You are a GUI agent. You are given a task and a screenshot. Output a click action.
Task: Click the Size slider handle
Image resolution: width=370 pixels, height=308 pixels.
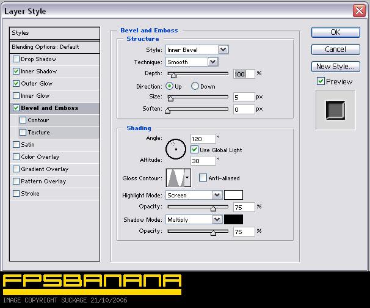pos(170,98)
